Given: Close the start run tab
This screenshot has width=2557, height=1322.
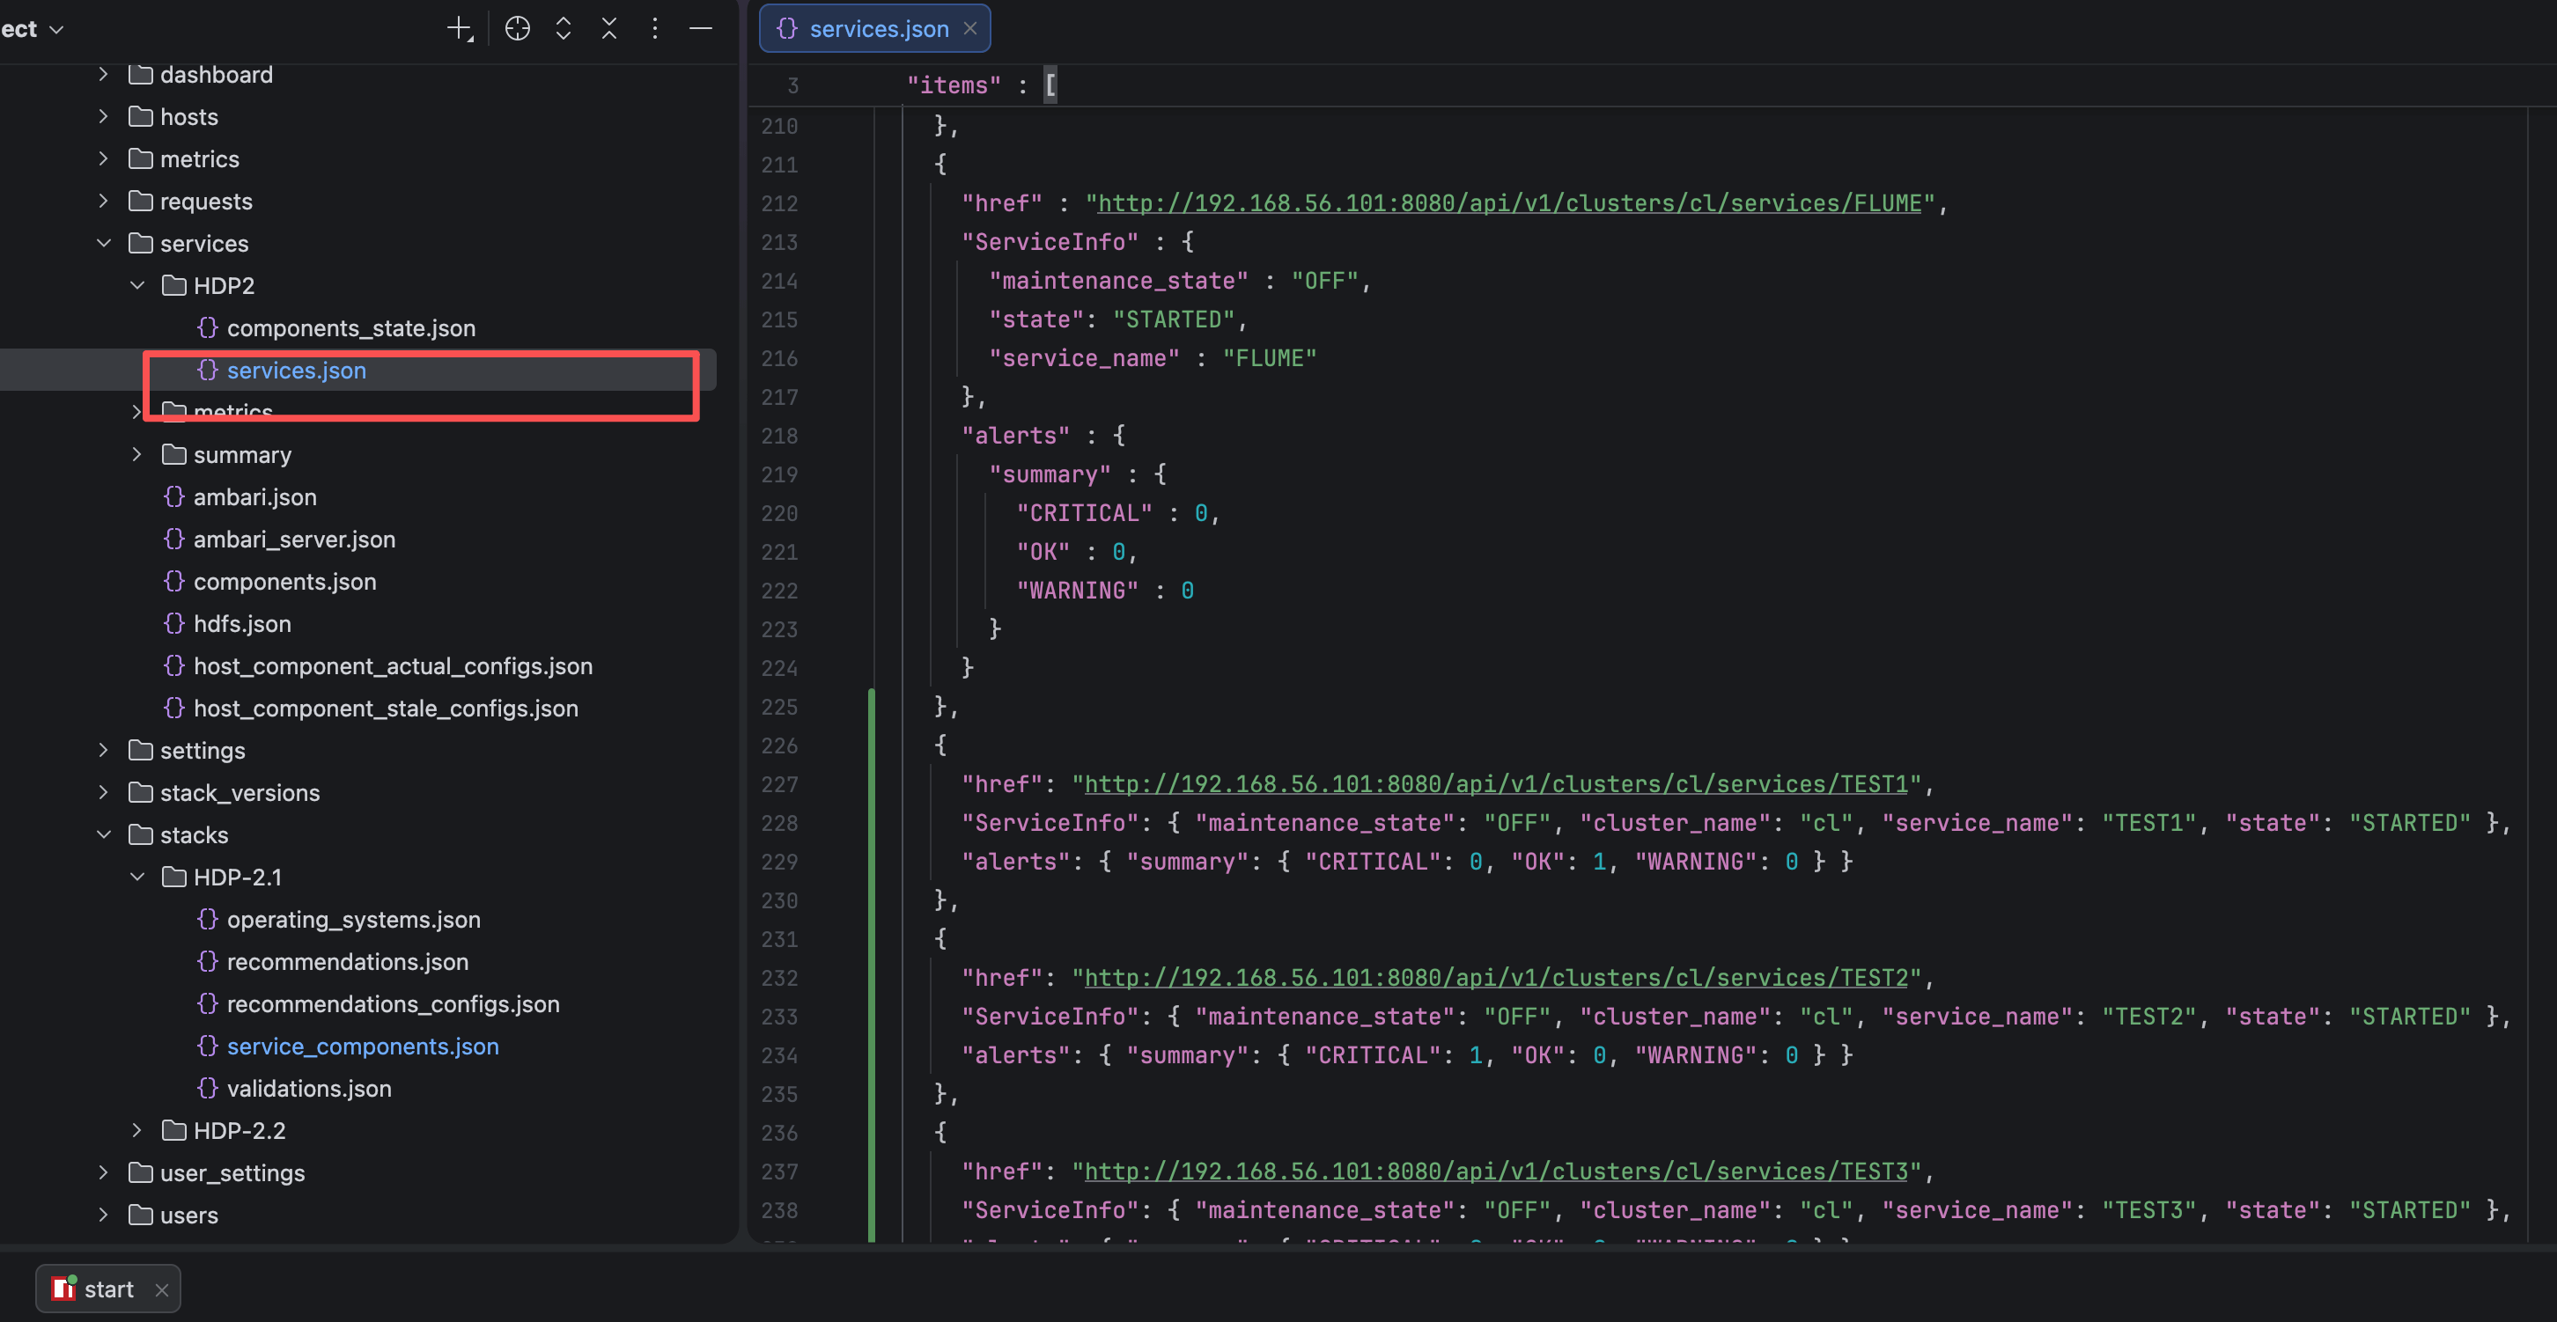Looking at the screenshot, I should [x=162, y=1289].
